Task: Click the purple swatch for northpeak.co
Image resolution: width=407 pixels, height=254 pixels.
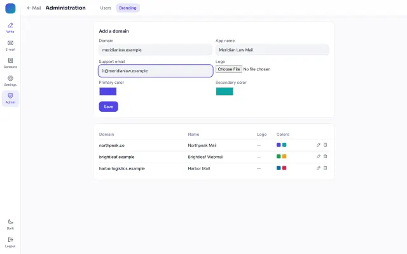Action: pyautogui.click(x=279, y=145)
